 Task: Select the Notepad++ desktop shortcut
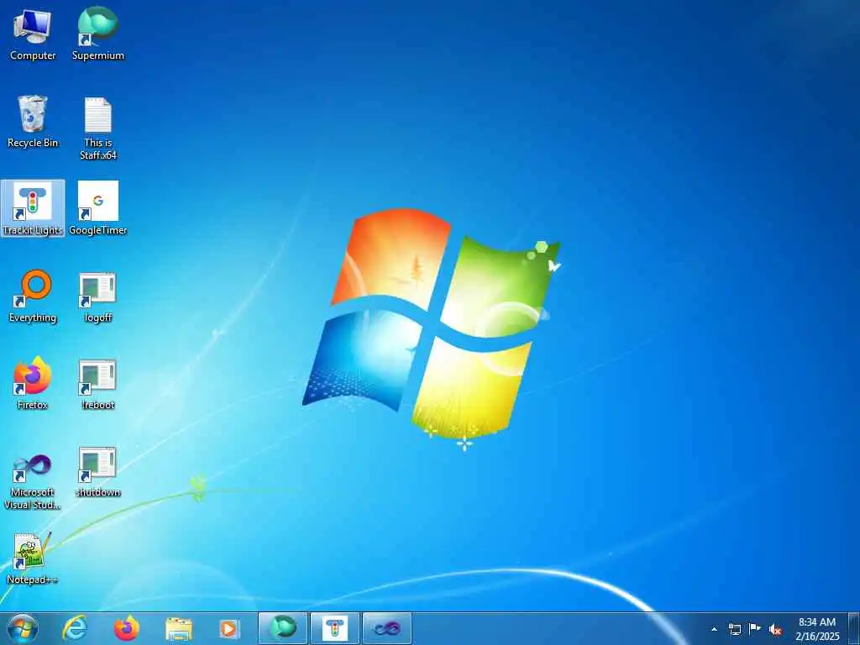click(x=33, y=558)
